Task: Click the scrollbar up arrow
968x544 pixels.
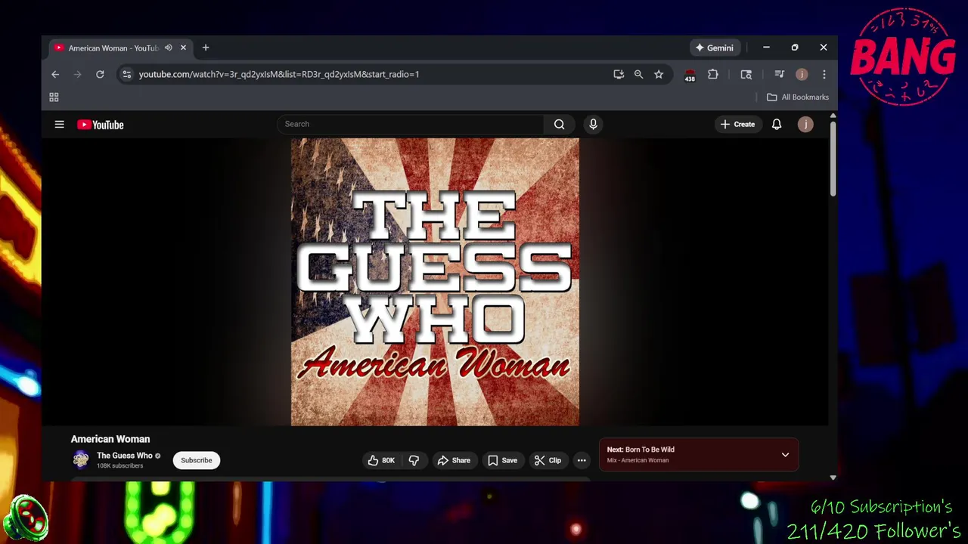Action: point(833,116)
